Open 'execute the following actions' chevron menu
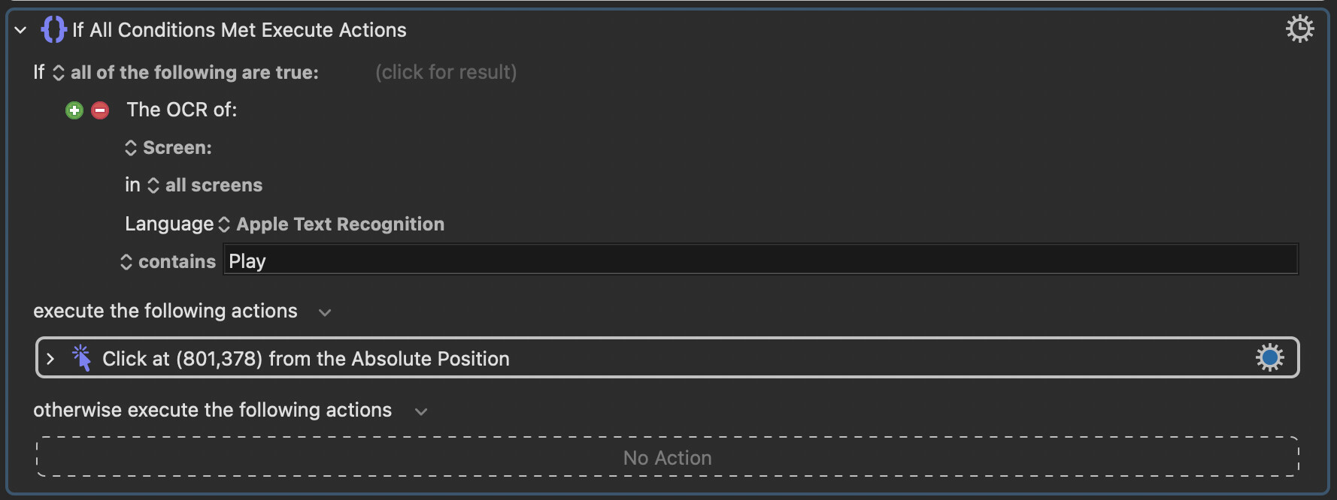 click(325, 312)
